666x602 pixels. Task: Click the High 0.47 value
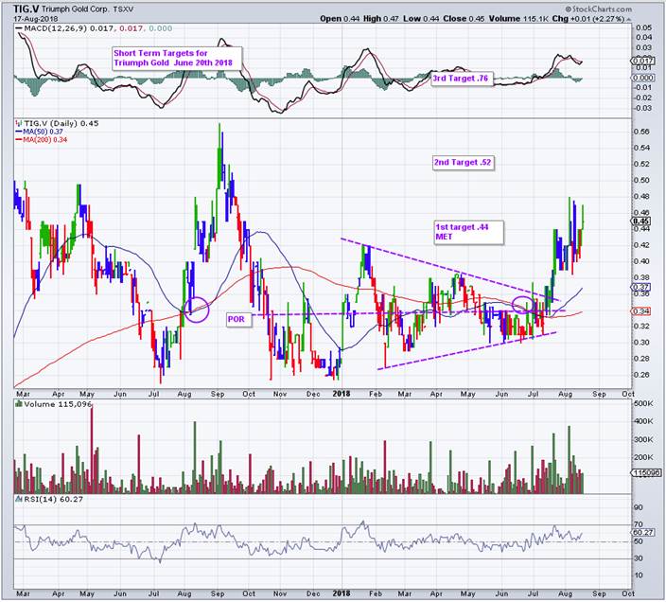coord(381,19)
